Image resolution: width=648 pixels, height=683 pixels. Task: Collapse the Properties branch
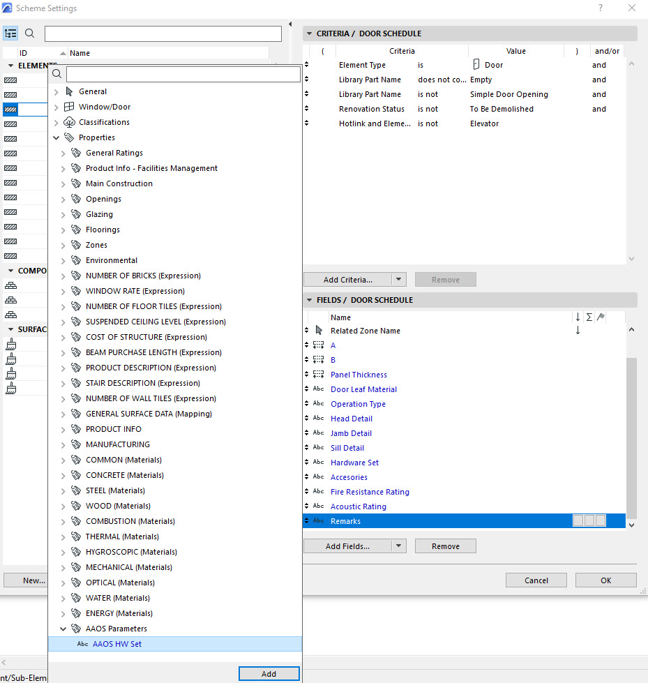(56, 137)
